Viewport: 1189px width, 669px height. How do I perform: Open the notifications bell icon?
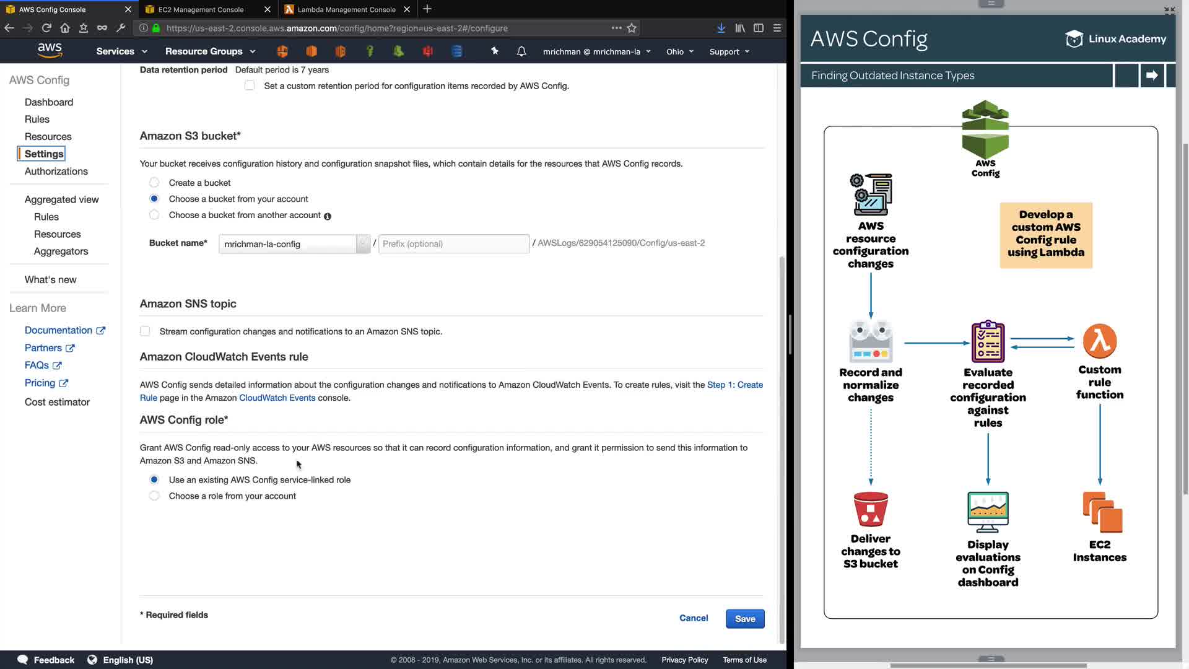pyautogui.click(x=521, y=51)
